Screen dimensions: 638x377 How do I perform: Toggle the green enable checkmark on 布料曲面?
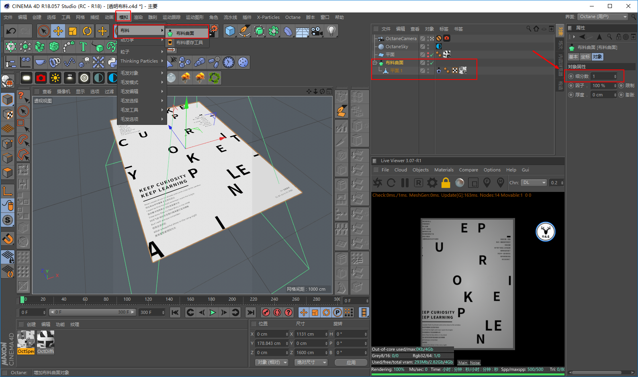[432, 63]
